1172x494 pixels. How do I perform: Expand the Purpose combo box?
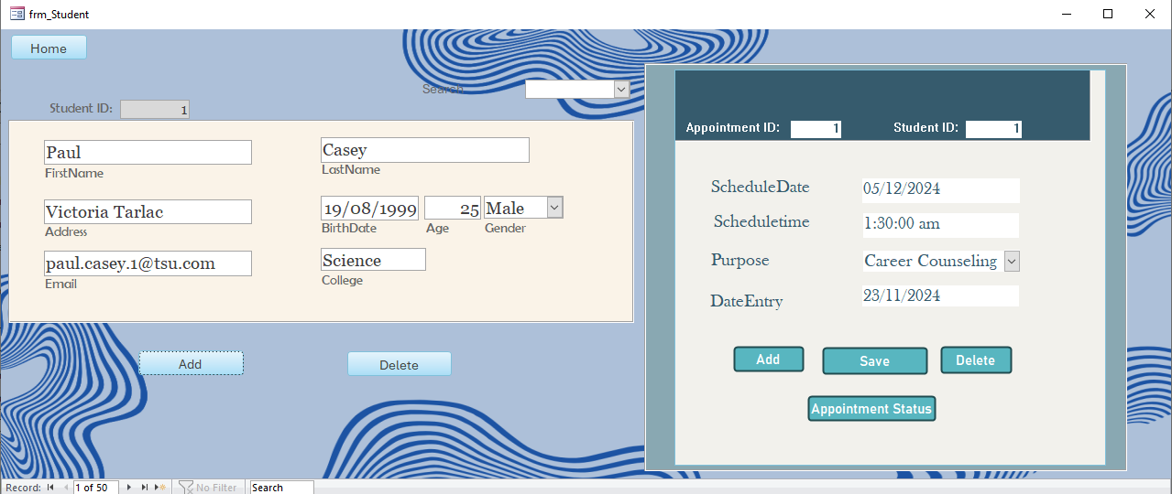[x=1012, y=262]
